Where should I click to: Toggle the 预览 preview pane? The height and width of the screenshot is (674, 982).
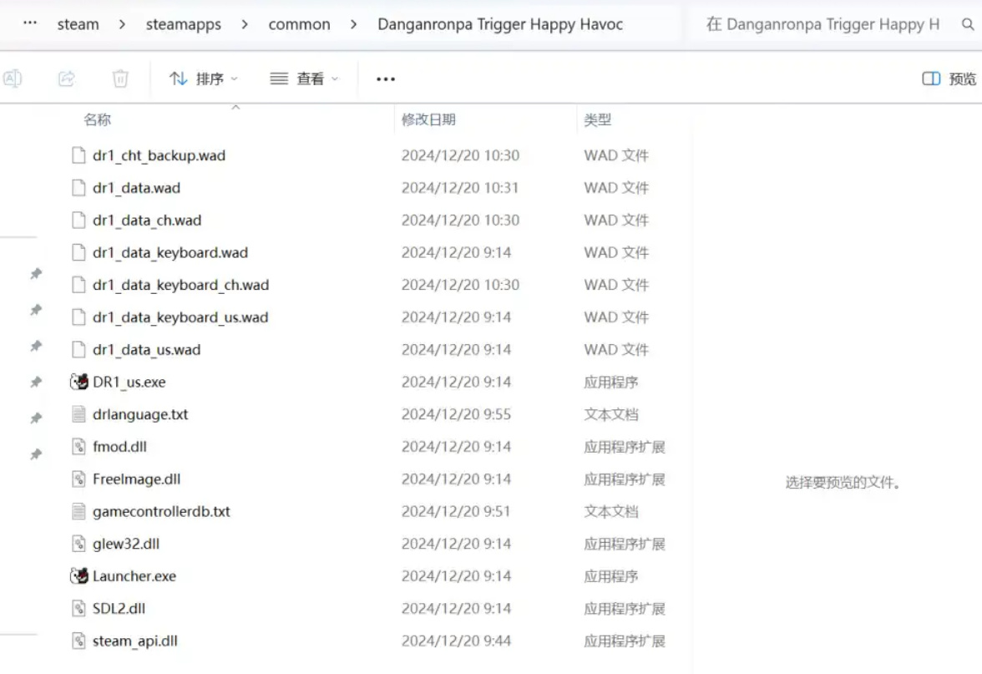[949, 79]
